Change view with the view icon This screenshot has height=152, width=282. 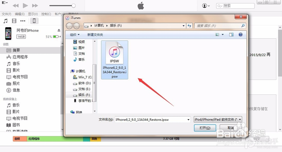tap(217, 35)
